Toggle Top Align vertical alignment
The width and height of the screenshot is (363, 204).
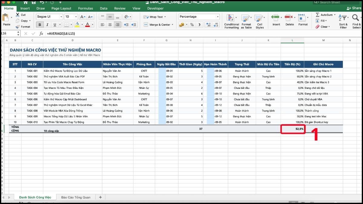(x=103, y=17)
